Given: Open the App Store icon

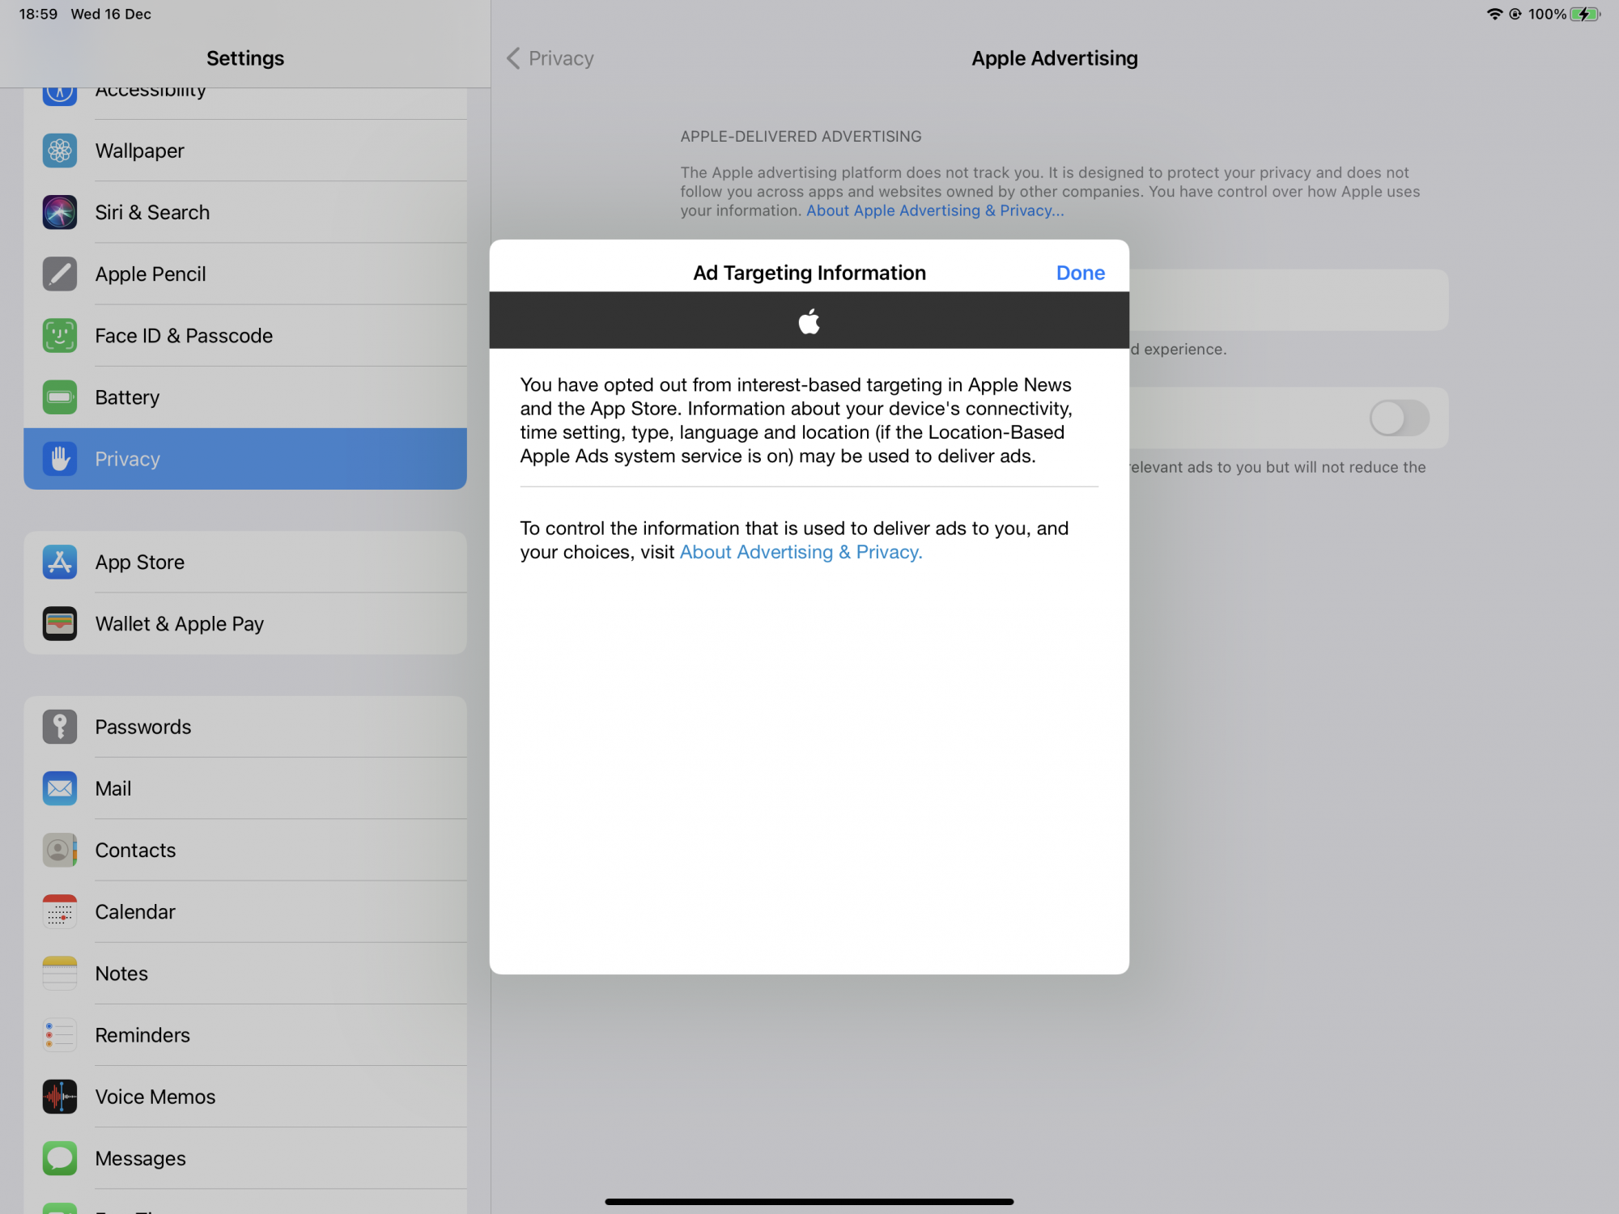Looking at the screenshot, I should click(x=60, y=562).
